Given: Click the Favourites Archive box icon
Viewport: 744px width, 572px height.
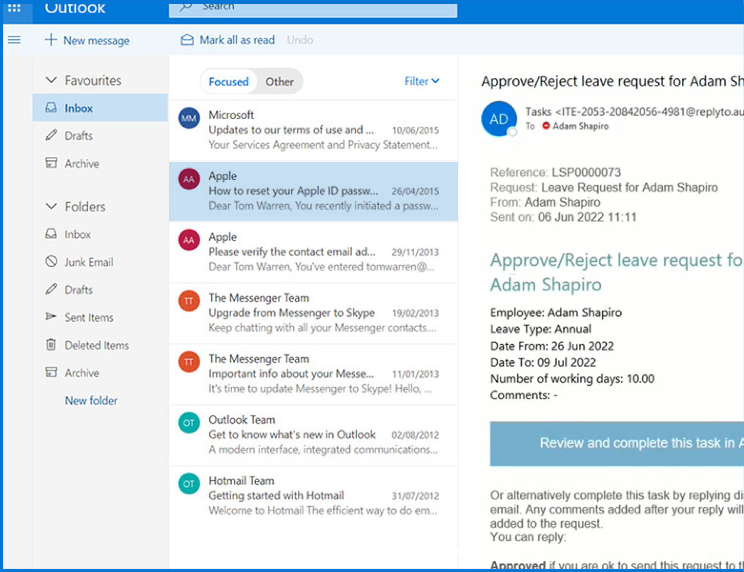Looking at the screenshot, I should [51, 163].
